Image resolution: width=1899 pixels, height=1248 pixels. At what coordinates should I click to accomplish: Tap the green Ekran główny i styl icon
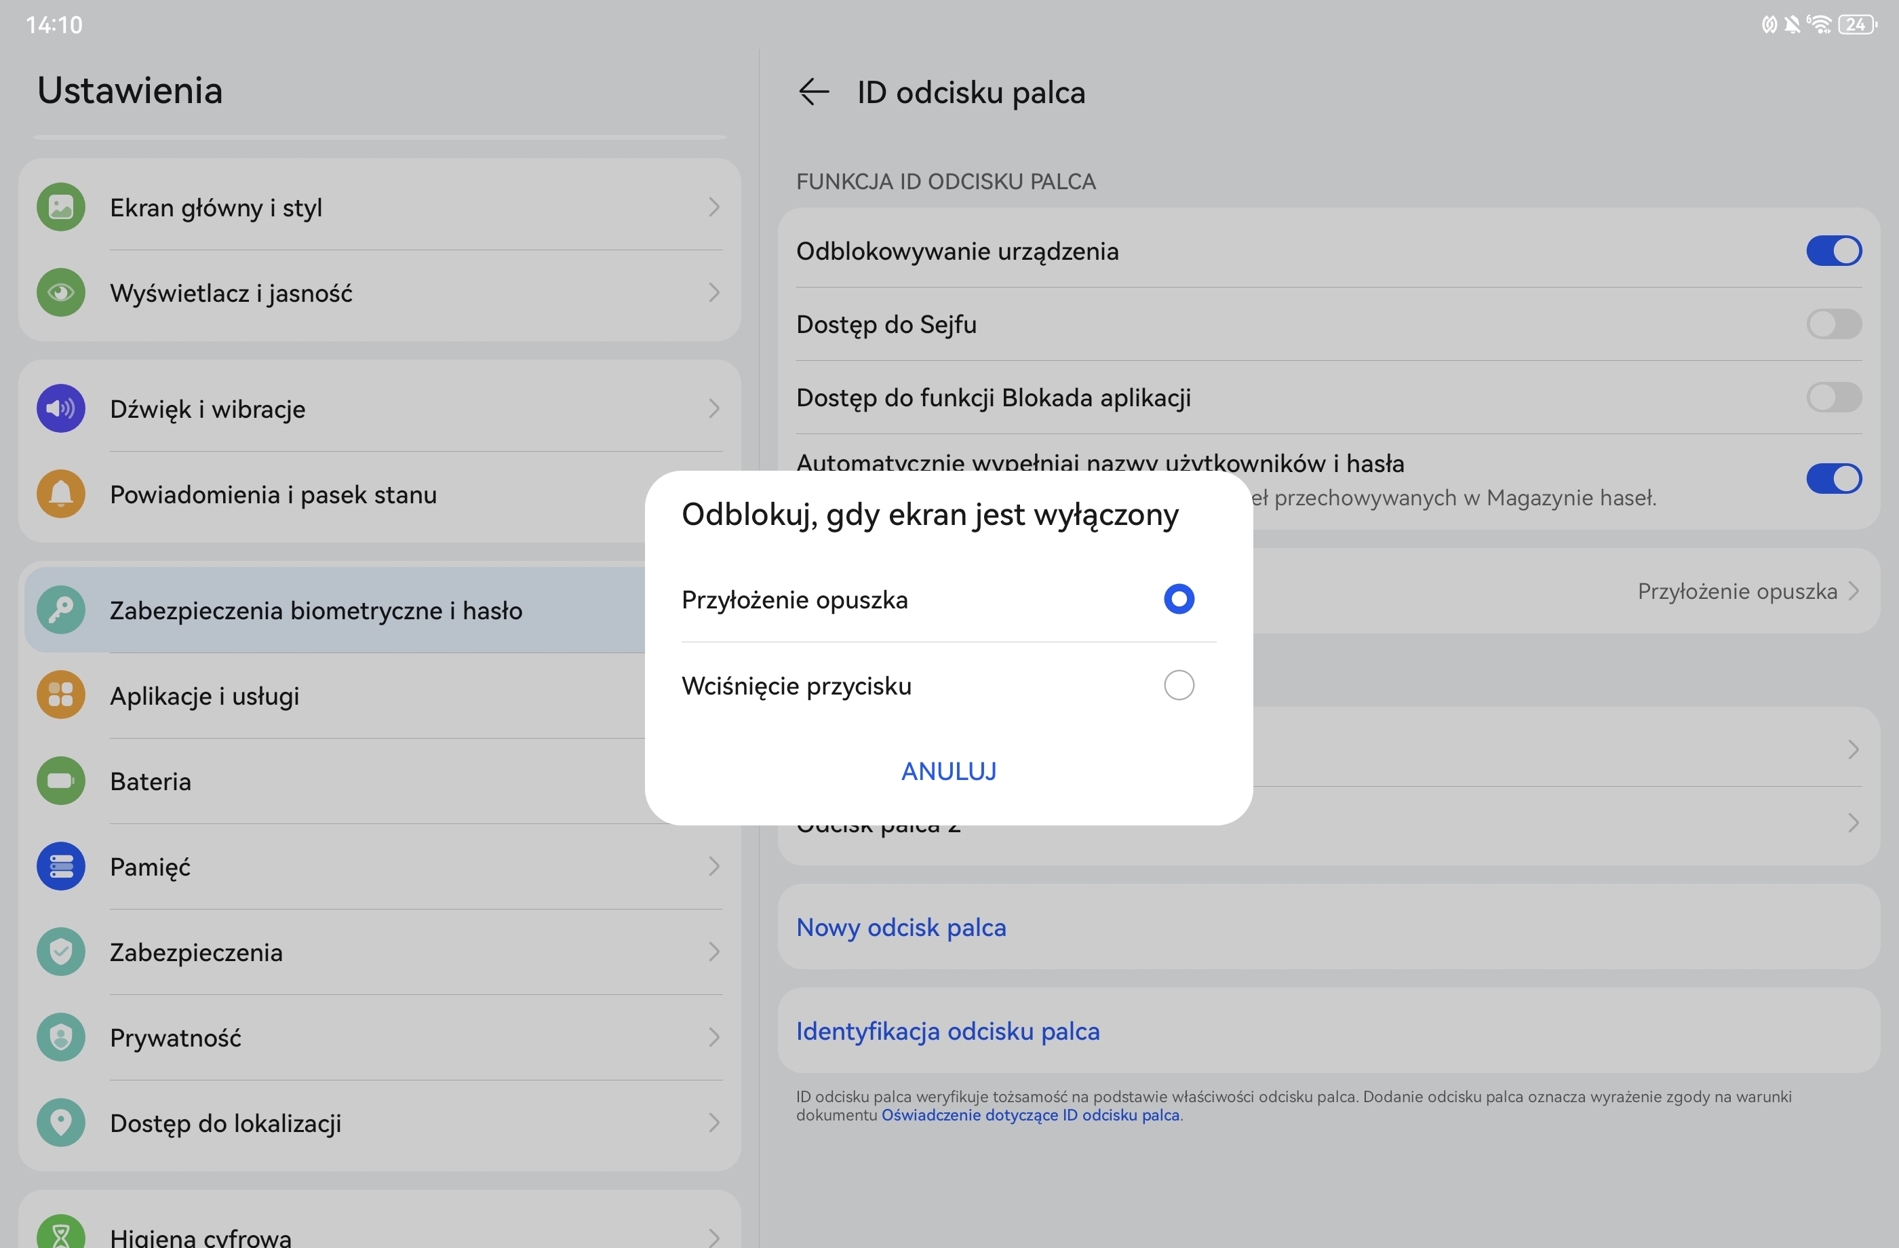(60, 208)
